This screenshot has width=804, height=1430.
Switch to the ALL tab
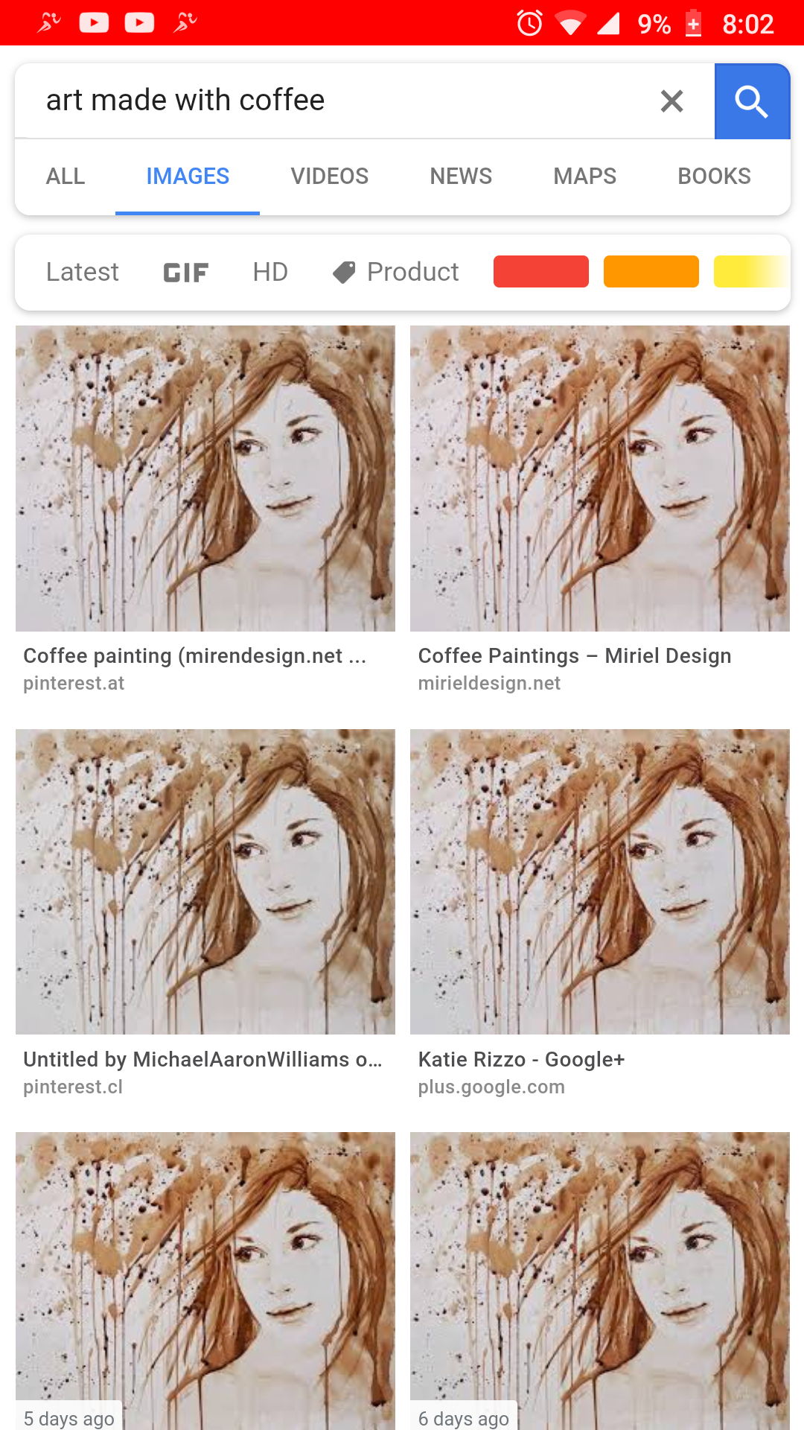[66, 177]
